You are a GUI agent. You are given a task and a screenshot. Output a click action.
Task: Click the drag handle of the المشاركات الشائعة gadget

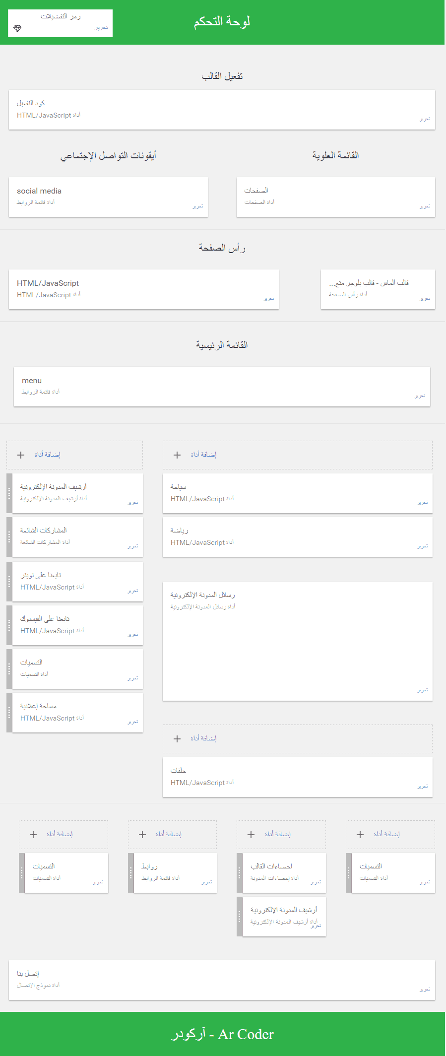pos(9,537)
